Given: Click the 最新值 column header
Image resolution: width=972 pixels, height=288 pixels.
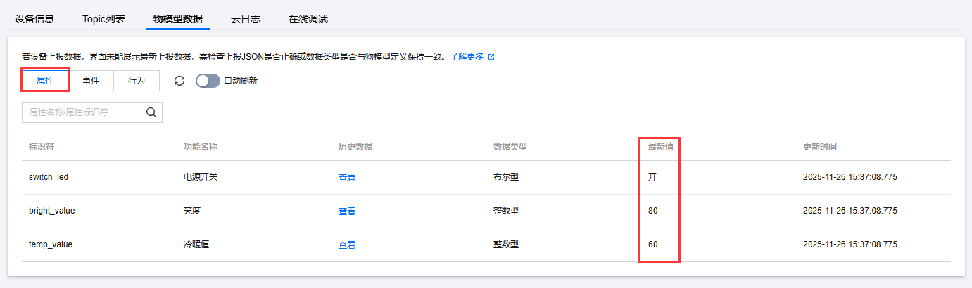Looking at the screenshot, I should [x=661, y=147].
